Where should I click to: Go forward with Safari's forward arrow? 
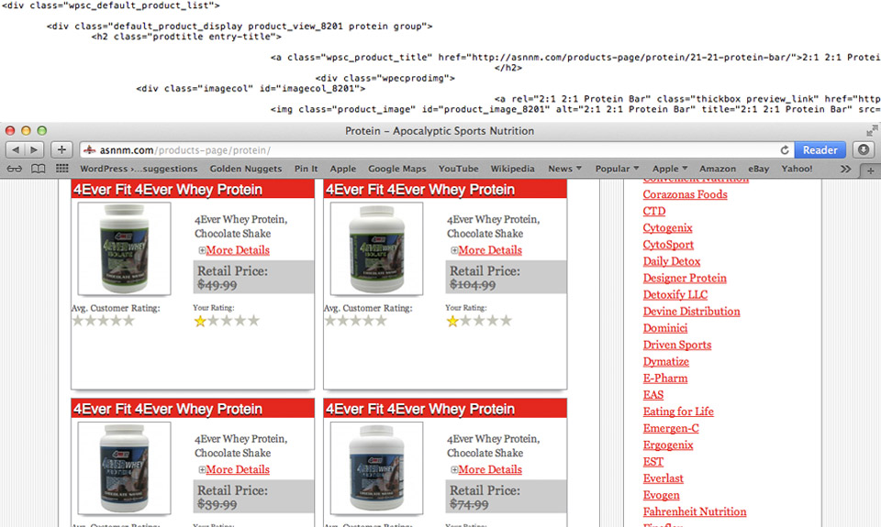(x=34, y=149)
